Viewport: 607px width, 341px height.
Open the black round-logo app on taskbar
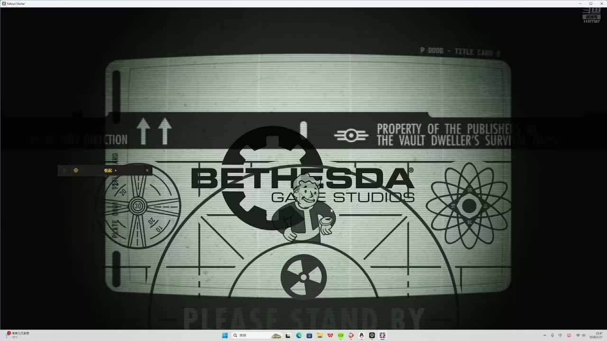coord(372,335)
